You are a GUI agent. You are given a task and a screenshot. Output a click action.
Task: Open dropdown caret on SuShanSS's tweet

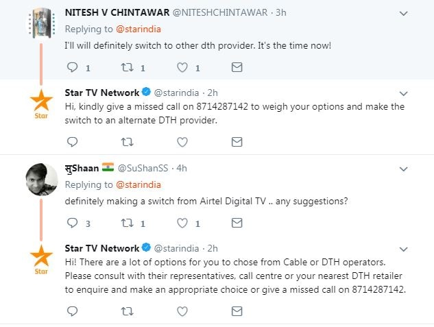pos(405,167)
